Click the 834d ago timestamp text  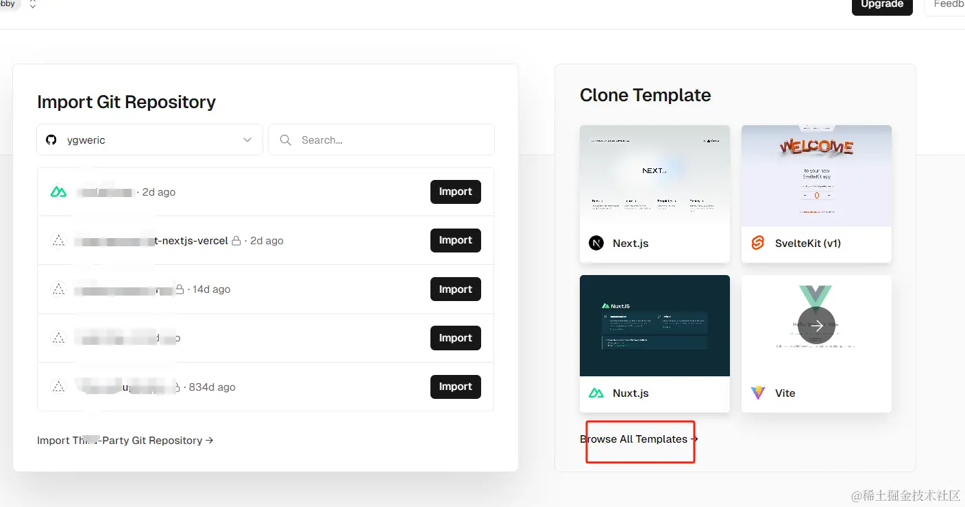[x=212, y=387]
